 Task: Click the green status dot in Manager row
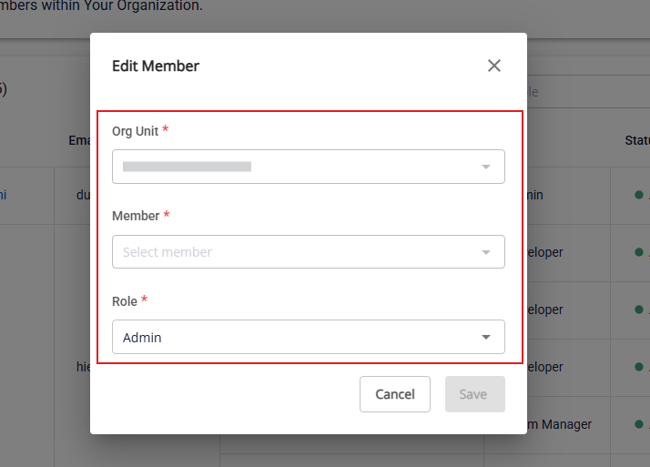pos(639,424)
